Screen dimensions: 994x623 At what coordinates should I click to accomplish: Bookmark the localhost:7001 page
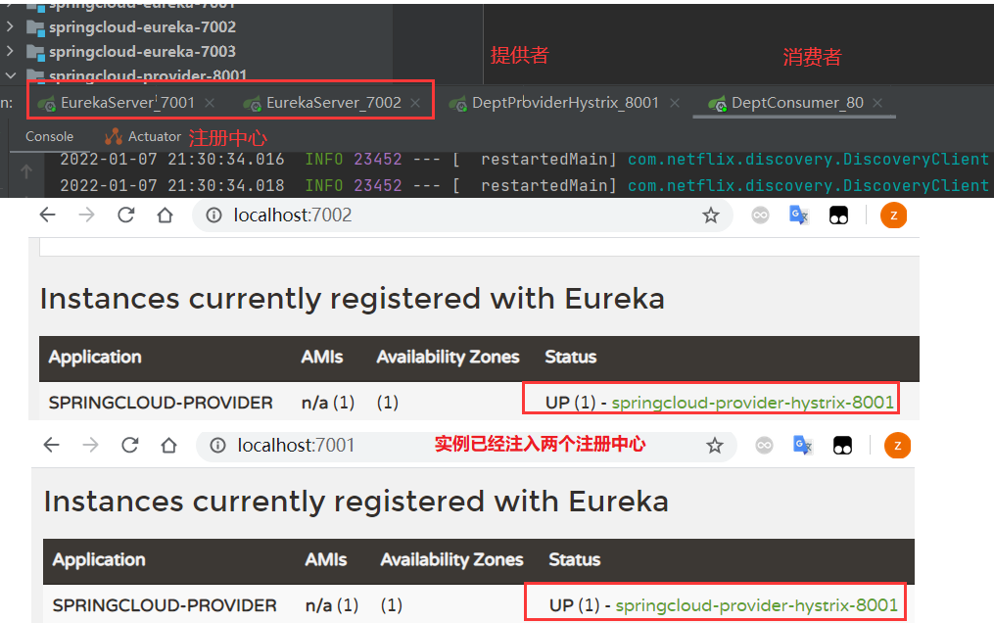click(x=715, y=446)
